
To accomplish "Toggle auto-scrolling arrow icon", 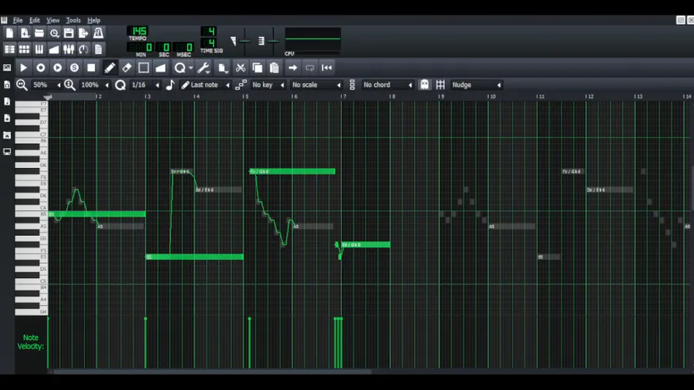I will tap(292, 68).
